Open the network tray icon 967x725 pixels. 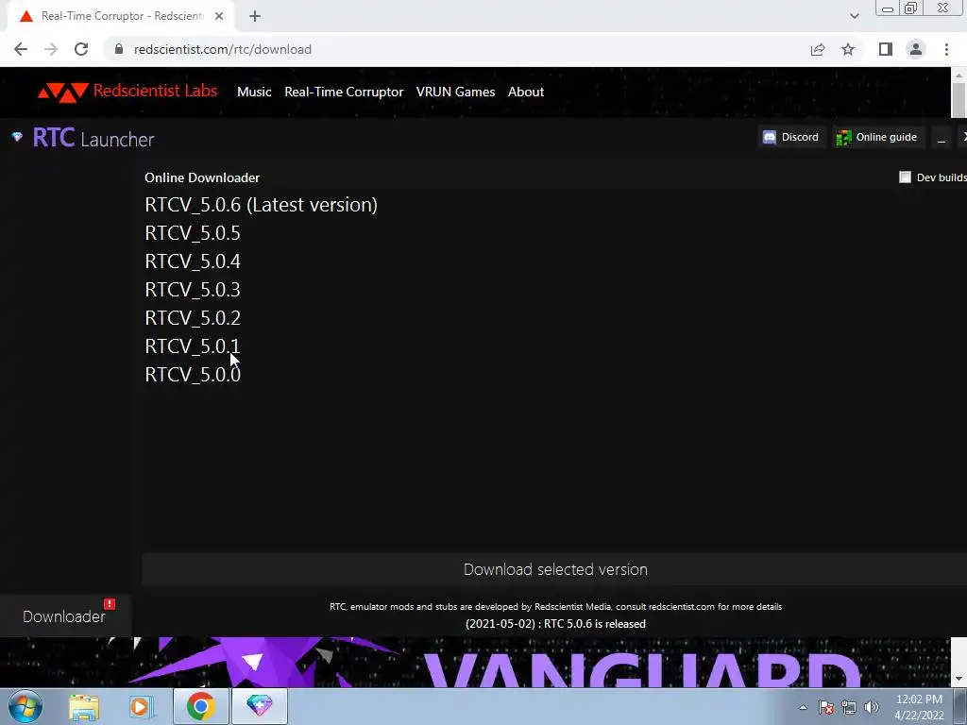[x=849, y=707]
